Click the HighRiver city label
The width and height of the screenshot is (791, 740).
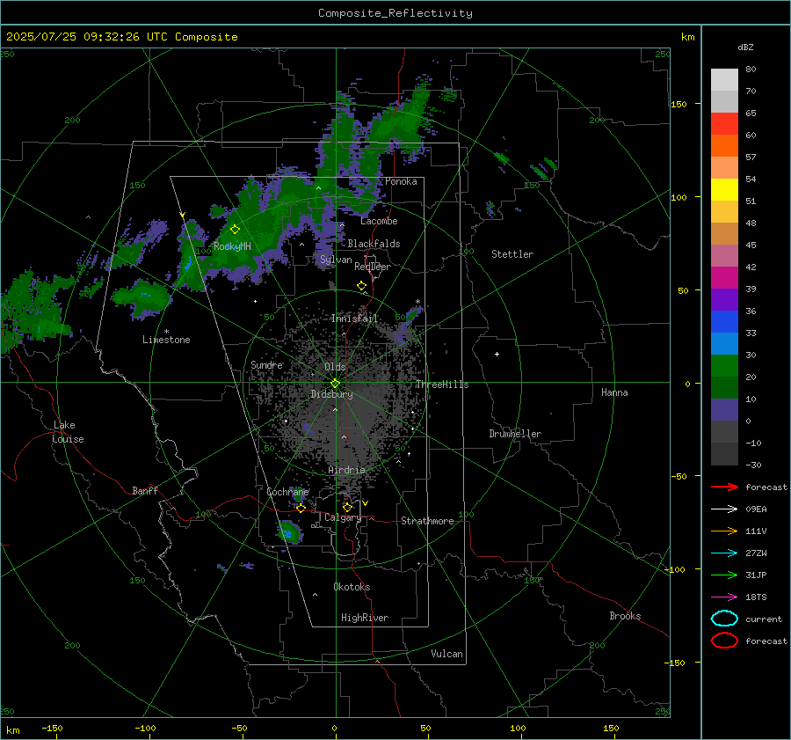365,618
